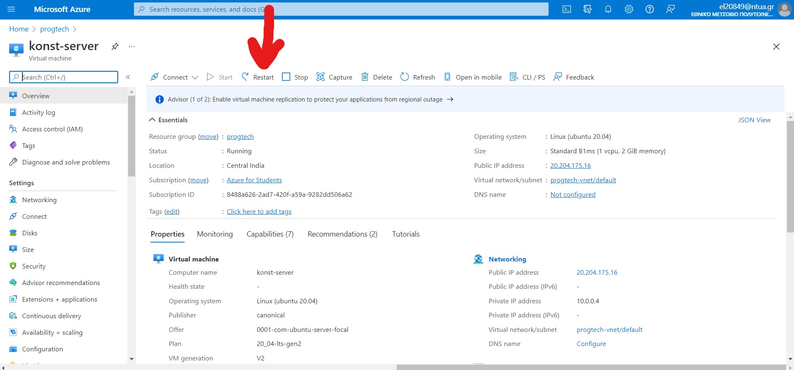Click Configure DNS name link
This screenshot has width=794, height=370.
(x=591, y=344)
